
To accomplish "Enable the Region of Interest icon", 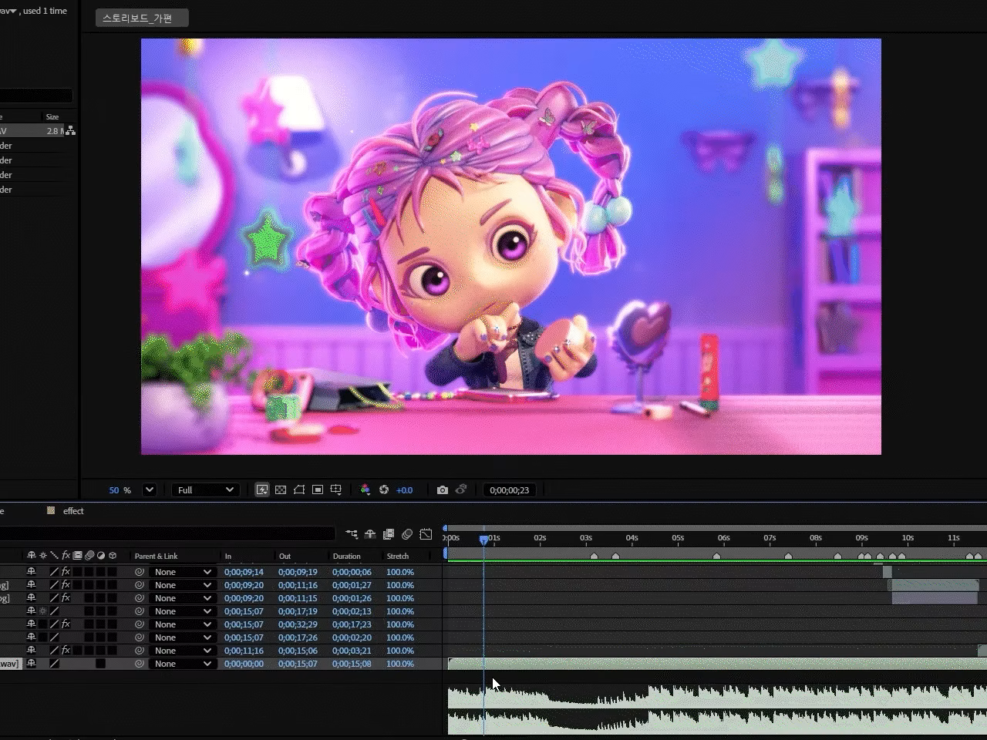I will coord(318,490).
